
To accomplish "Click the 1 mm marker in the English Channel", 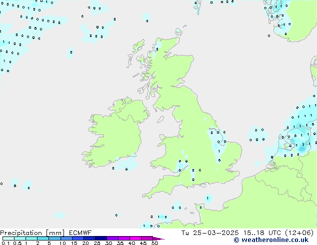I will pos(207,198).
